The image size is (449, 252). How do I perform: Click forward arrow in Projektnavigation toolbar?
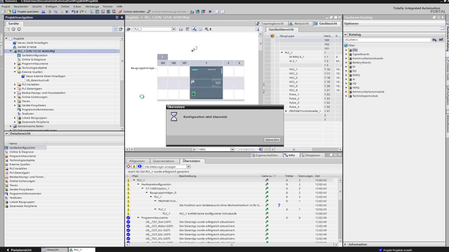click(x=19, y=29)
